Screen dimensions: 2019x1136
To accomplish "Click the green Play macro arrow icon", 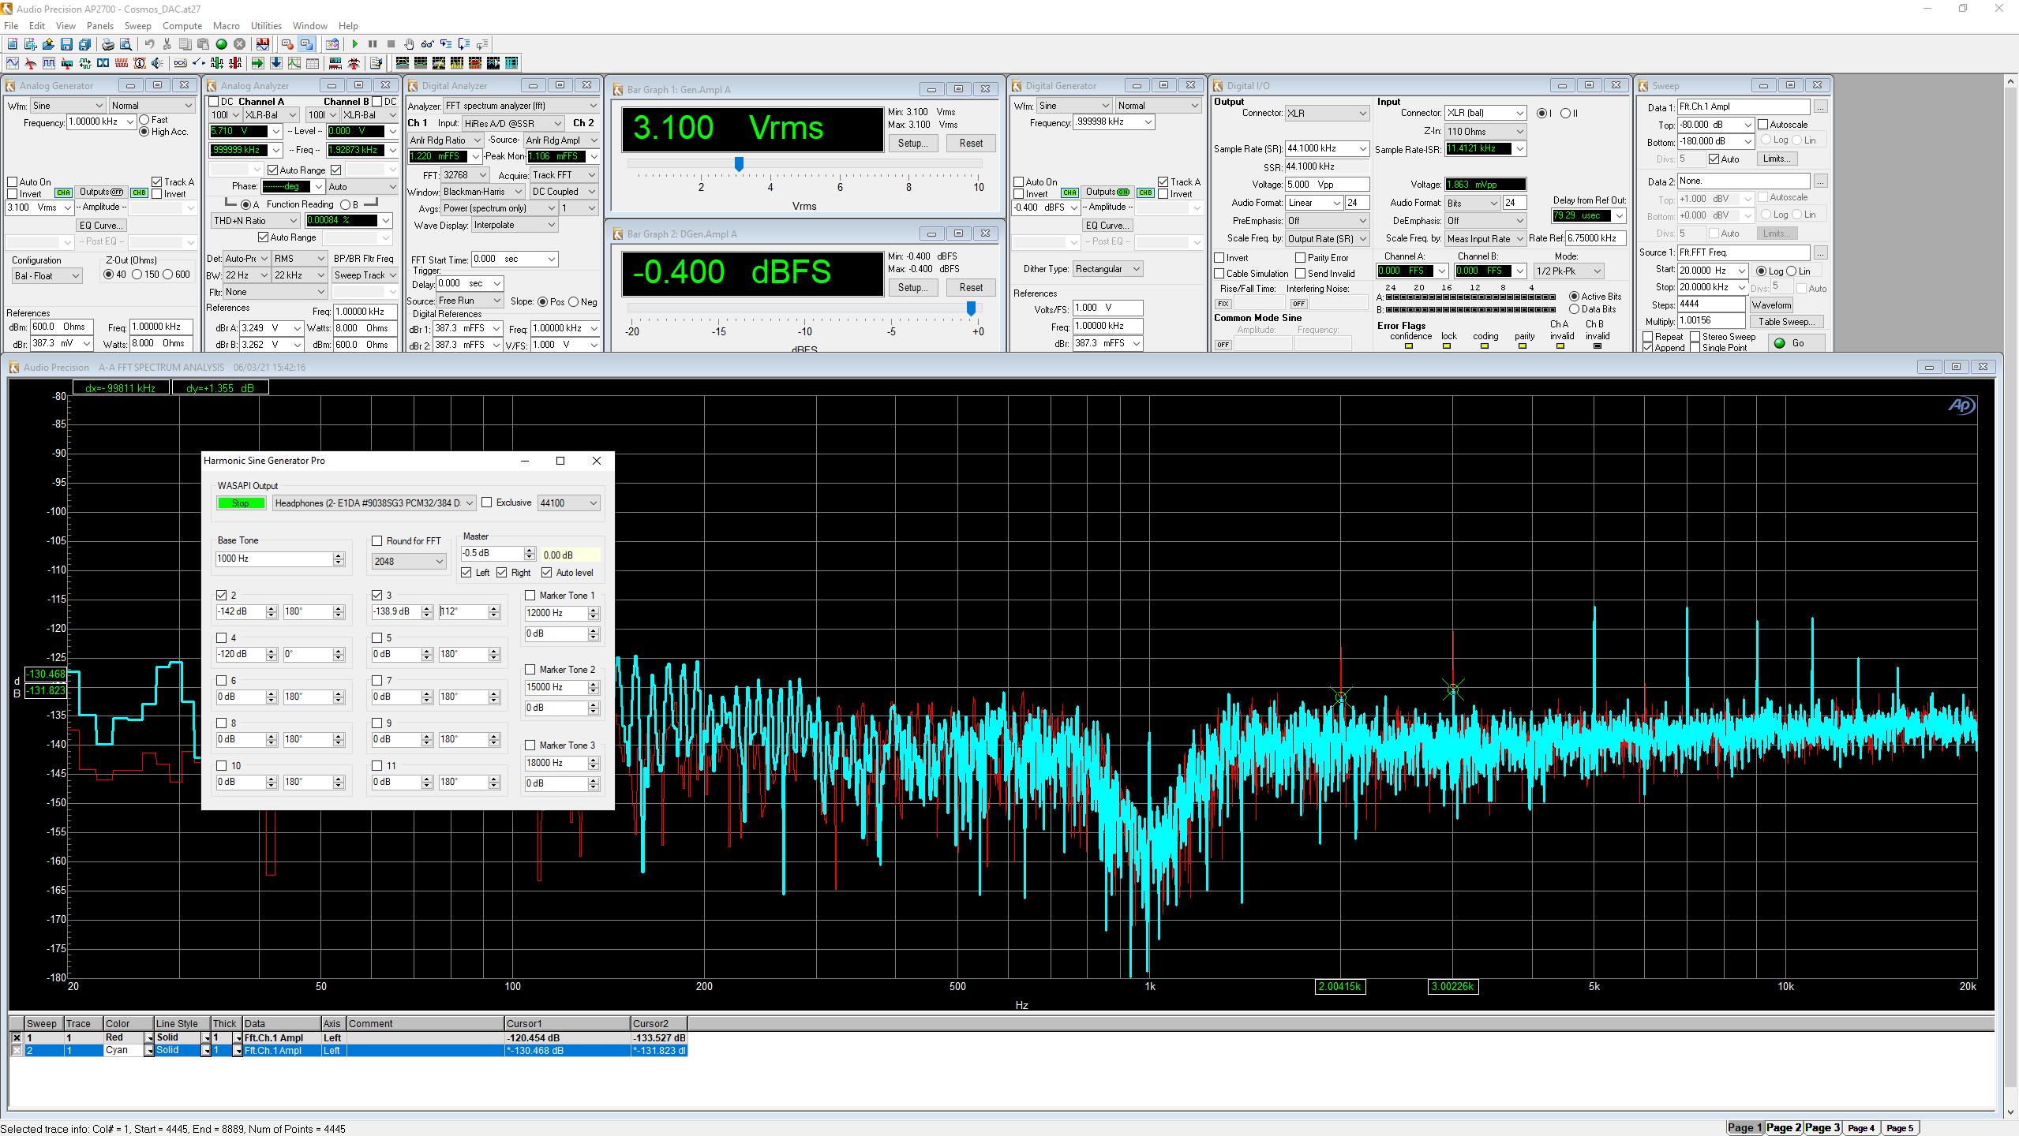I will coord(355,44).
